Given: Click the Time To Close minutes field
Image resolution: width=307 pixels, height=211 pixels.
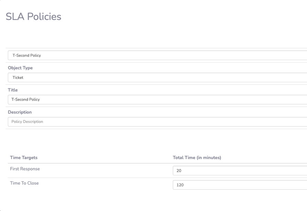Looking at the screenshot, I should [240, 185].
